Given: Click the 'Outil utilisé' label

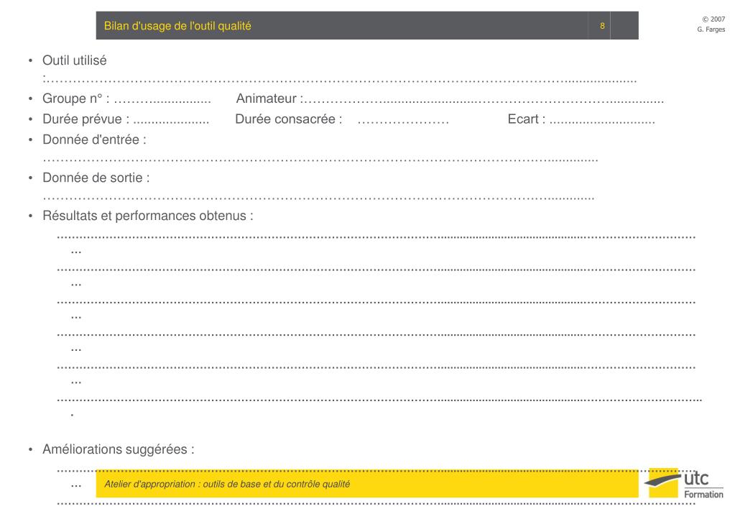Looking at the screenshot, I should point(75,60).
